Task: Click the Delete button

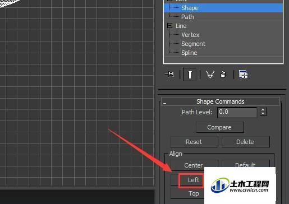Action: pyautogui.click(x=245, y=142)
